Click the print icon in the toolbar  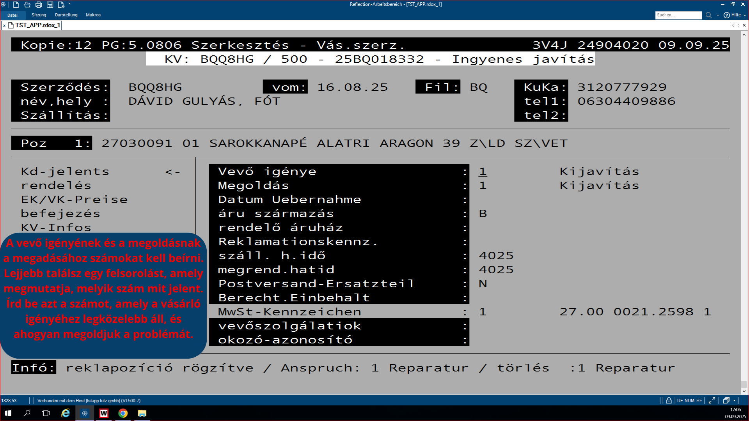click(39, 5)
